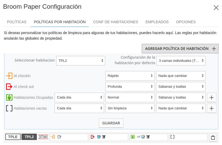Open the CONF DE HABITACIONES tab

[x=116, y=22]
